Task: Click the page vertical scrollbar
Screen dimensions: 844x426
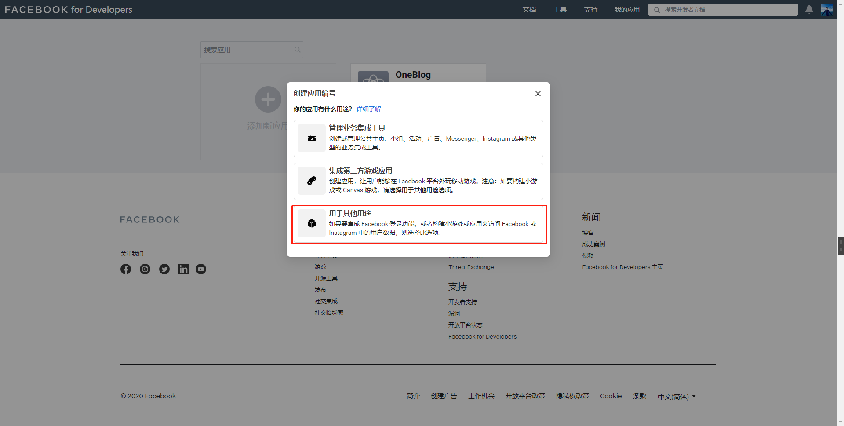Action: pyautogui.click(x=840, y=213)
